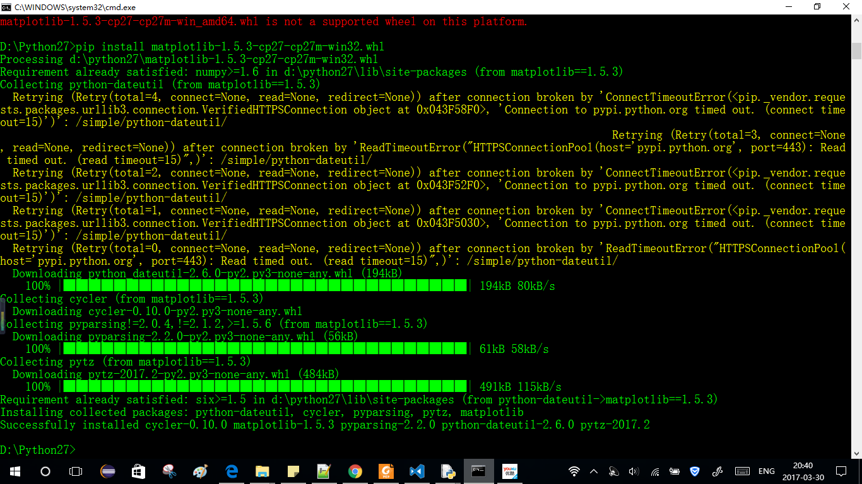Click 'Collecting cycler' line

pos(132,299)
